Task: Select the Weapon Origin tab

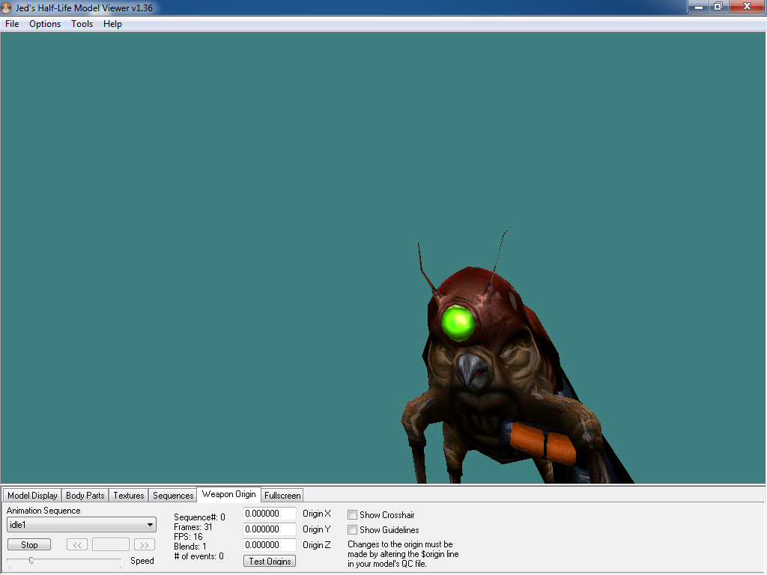Action: (x=229, y=494)
